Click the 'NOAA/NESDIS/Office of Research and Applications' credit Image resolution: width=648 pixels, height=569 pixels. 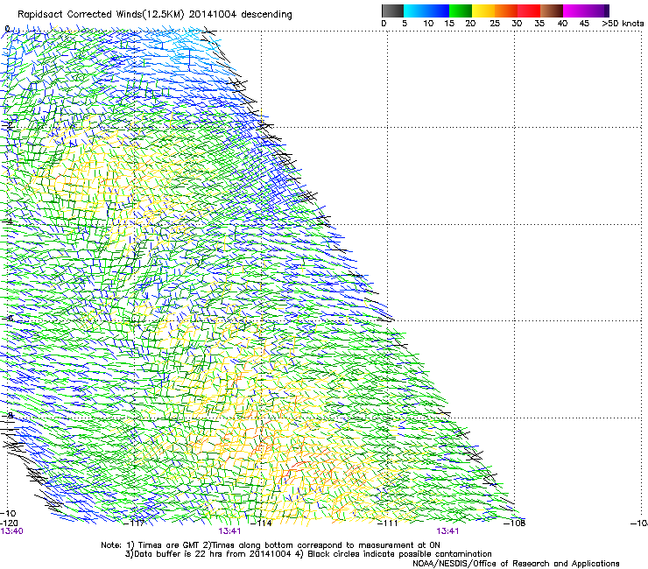coord(516,564)
